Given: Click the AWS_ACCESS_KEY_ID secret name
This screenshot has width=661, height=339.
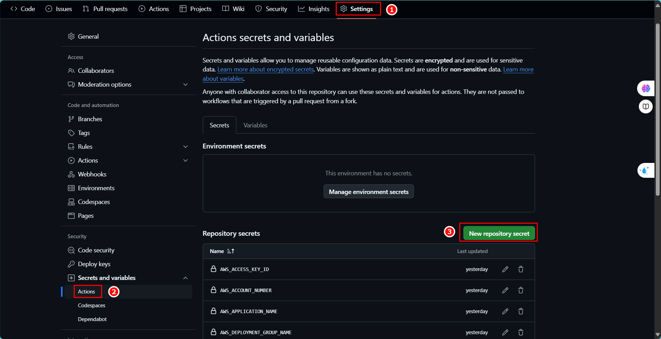Looking at the screenshot, I should pyautogui.click(x=244, y=269).
